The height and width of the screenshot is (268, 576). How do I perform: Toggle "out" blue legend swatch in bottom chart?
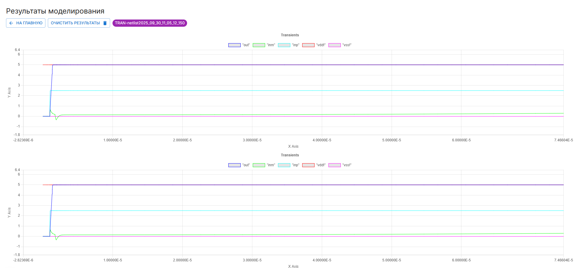click(234, 165)
